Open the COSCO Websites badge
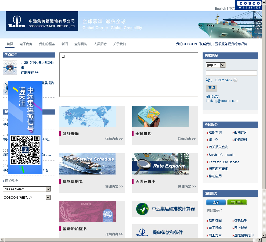This screenshot has height=242, width=266. (248, 5)
